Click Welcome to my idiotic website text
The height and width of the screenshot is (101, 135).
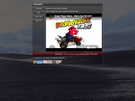56,8
